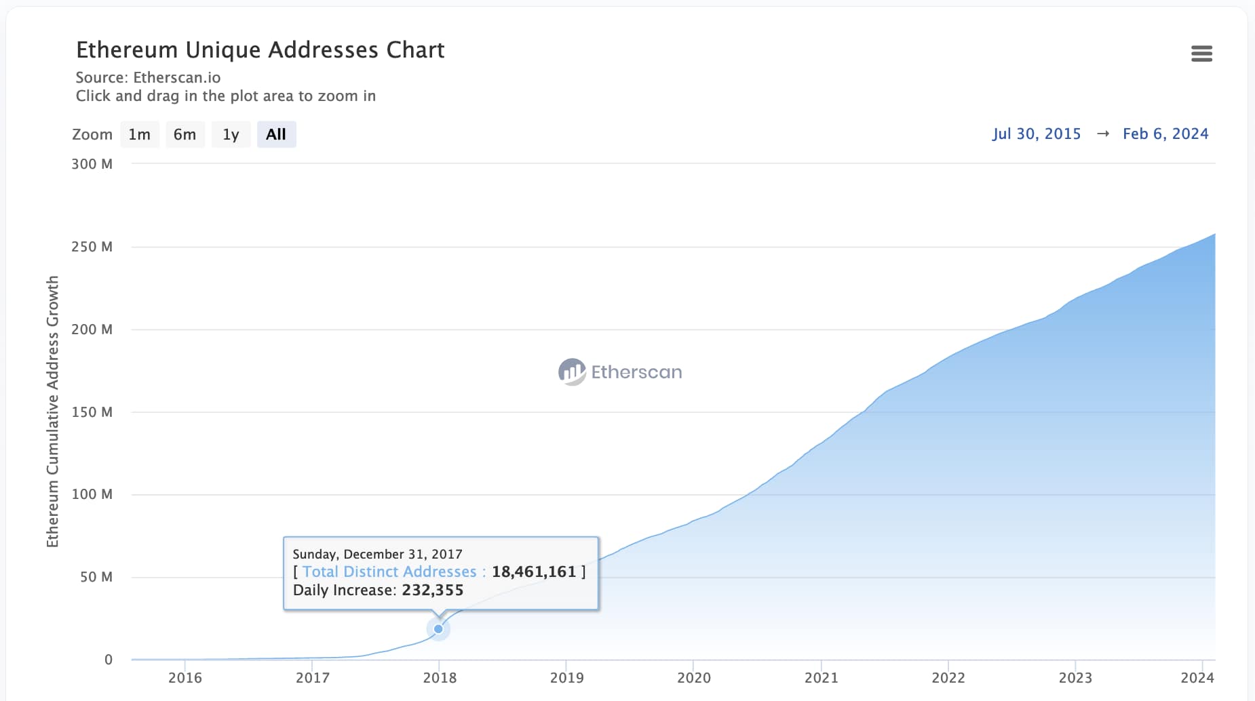Open the chart export hamburger menu
The image size is (1255, 701).
click(1201, 54)
